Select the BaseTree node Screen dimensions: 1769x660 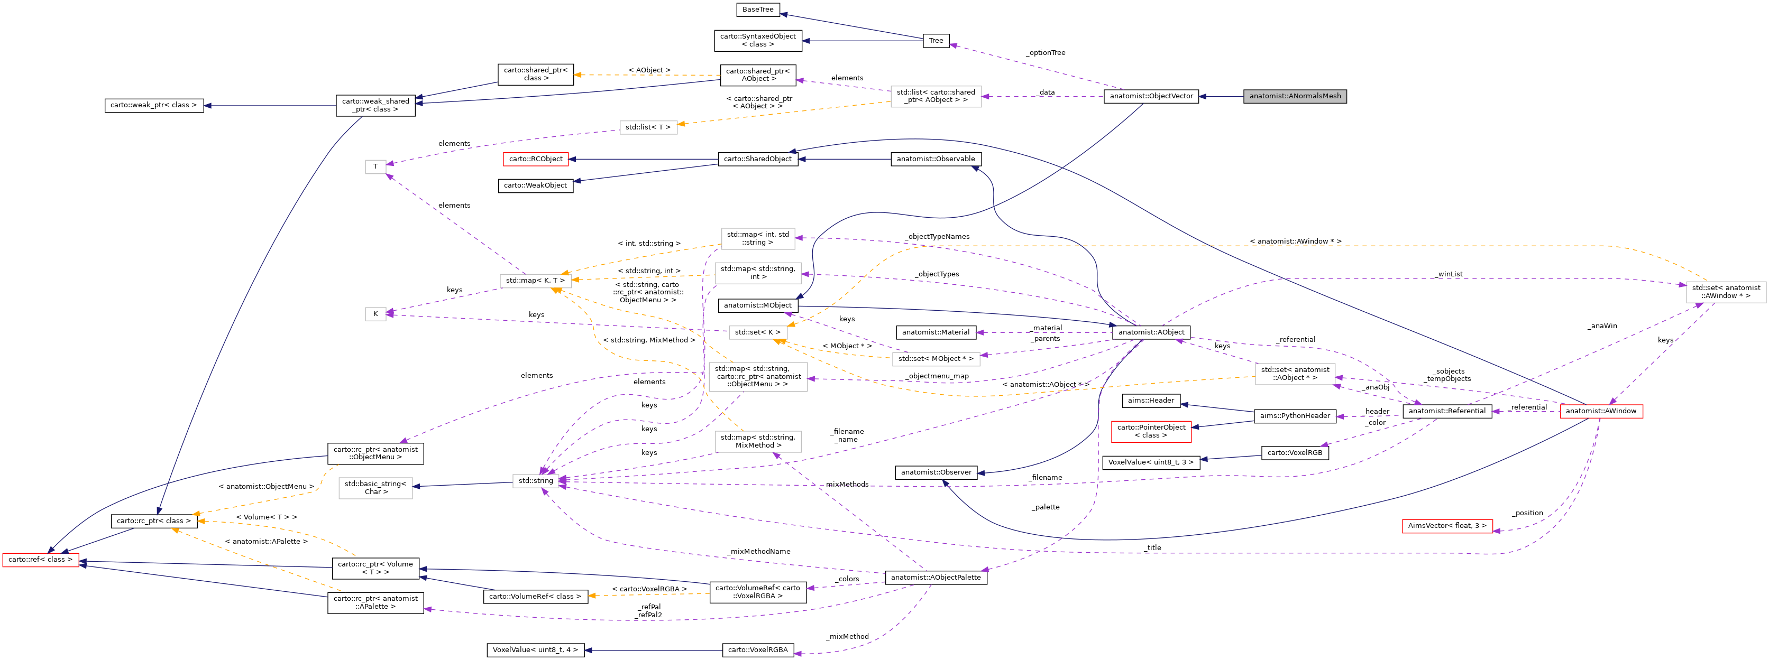[757, 10]
